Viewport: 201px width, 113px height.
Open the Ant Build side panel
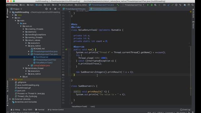point(193,13)
